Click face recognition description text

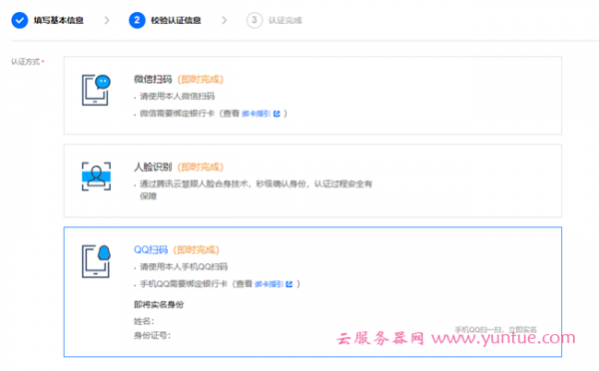pyautogui.click(x=256, y=189)
